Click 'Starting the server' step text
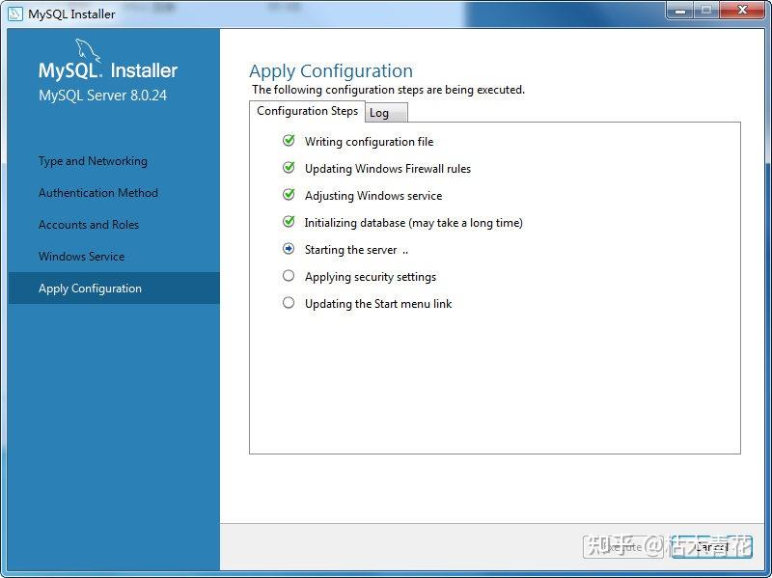Image resolution: width=772 pixels, height=578 pixels. pyautogui.click(x=351, y=250)
